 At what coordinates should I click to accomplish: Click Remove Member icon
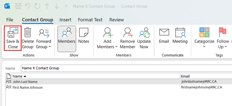(128, 32)
